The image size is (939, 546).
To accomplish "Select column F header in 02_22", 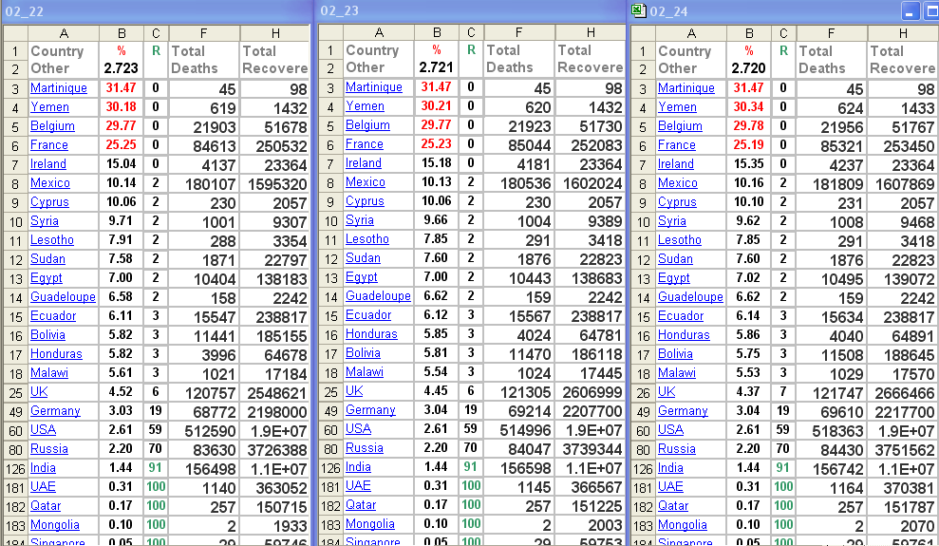I will coord(203,33).
